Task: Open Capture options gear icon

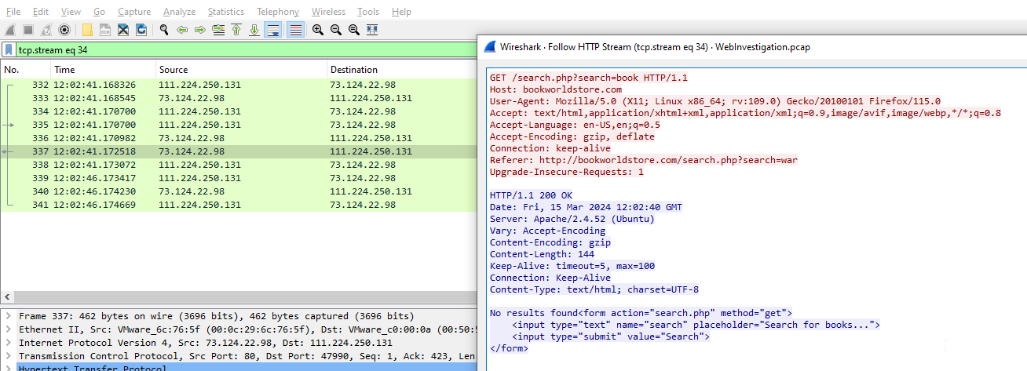Action: 64,30
